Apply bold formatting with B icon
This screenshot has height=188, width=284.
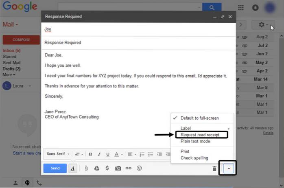pos(90,154)
